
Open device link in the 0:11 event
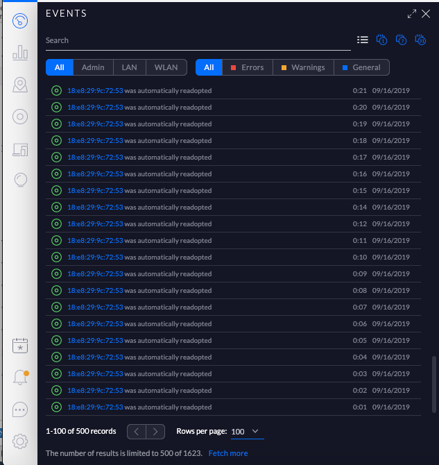click(95, 240)
